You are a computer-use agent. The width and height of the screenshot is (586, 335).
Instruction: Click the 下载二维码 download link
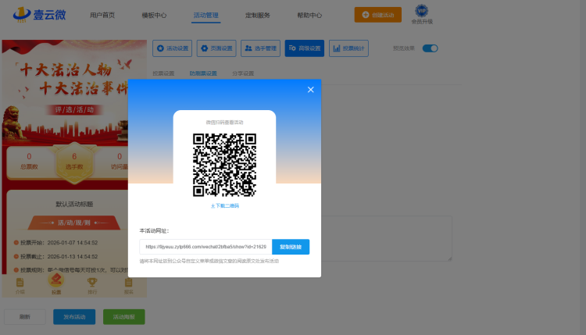[x=224, y=205]
